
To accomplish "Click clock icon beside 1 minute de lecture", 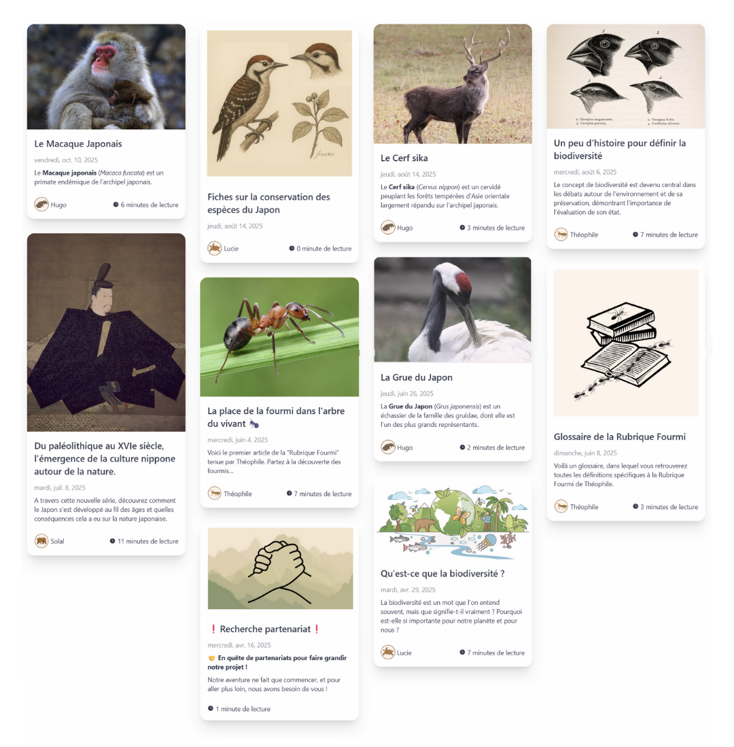I will (x=211, y=708).
